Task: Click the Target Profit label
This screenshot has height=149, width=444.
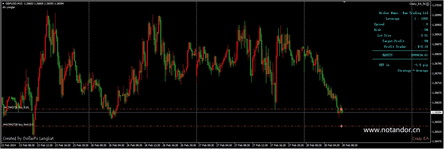Action: (x=393, y=41)
